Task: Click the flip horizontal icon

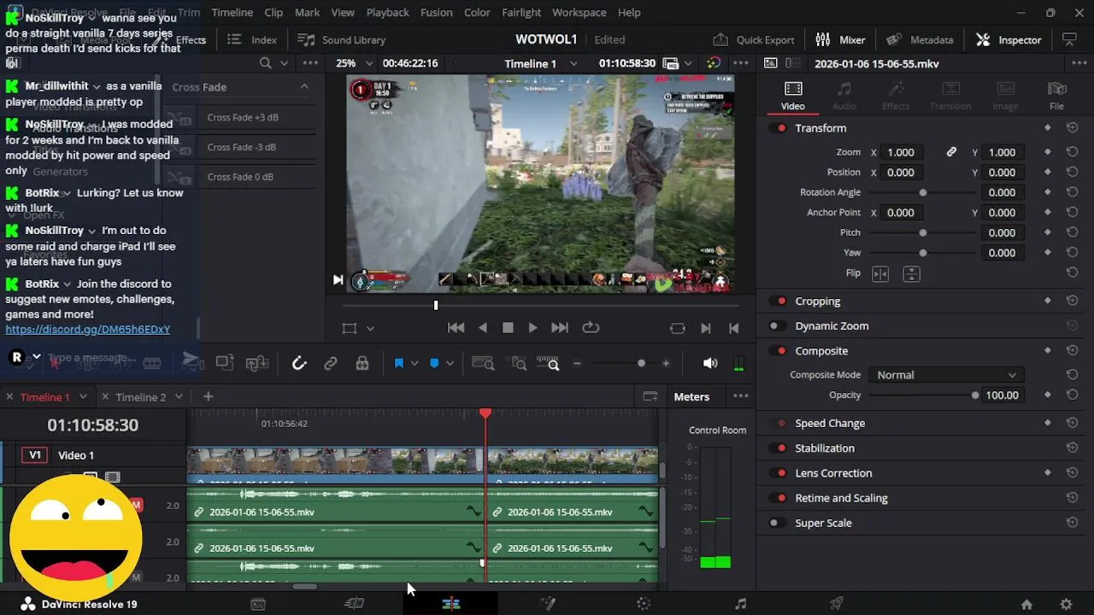Action: point(879,274)
